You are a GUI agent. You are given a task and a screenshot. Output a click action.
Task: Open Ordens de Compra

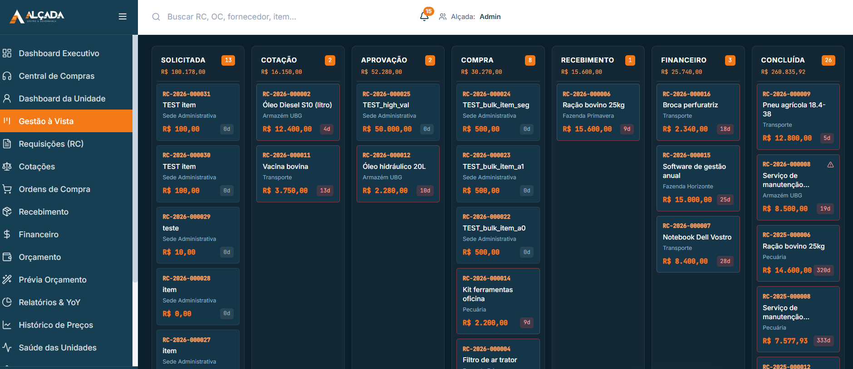tap(66, 189)
